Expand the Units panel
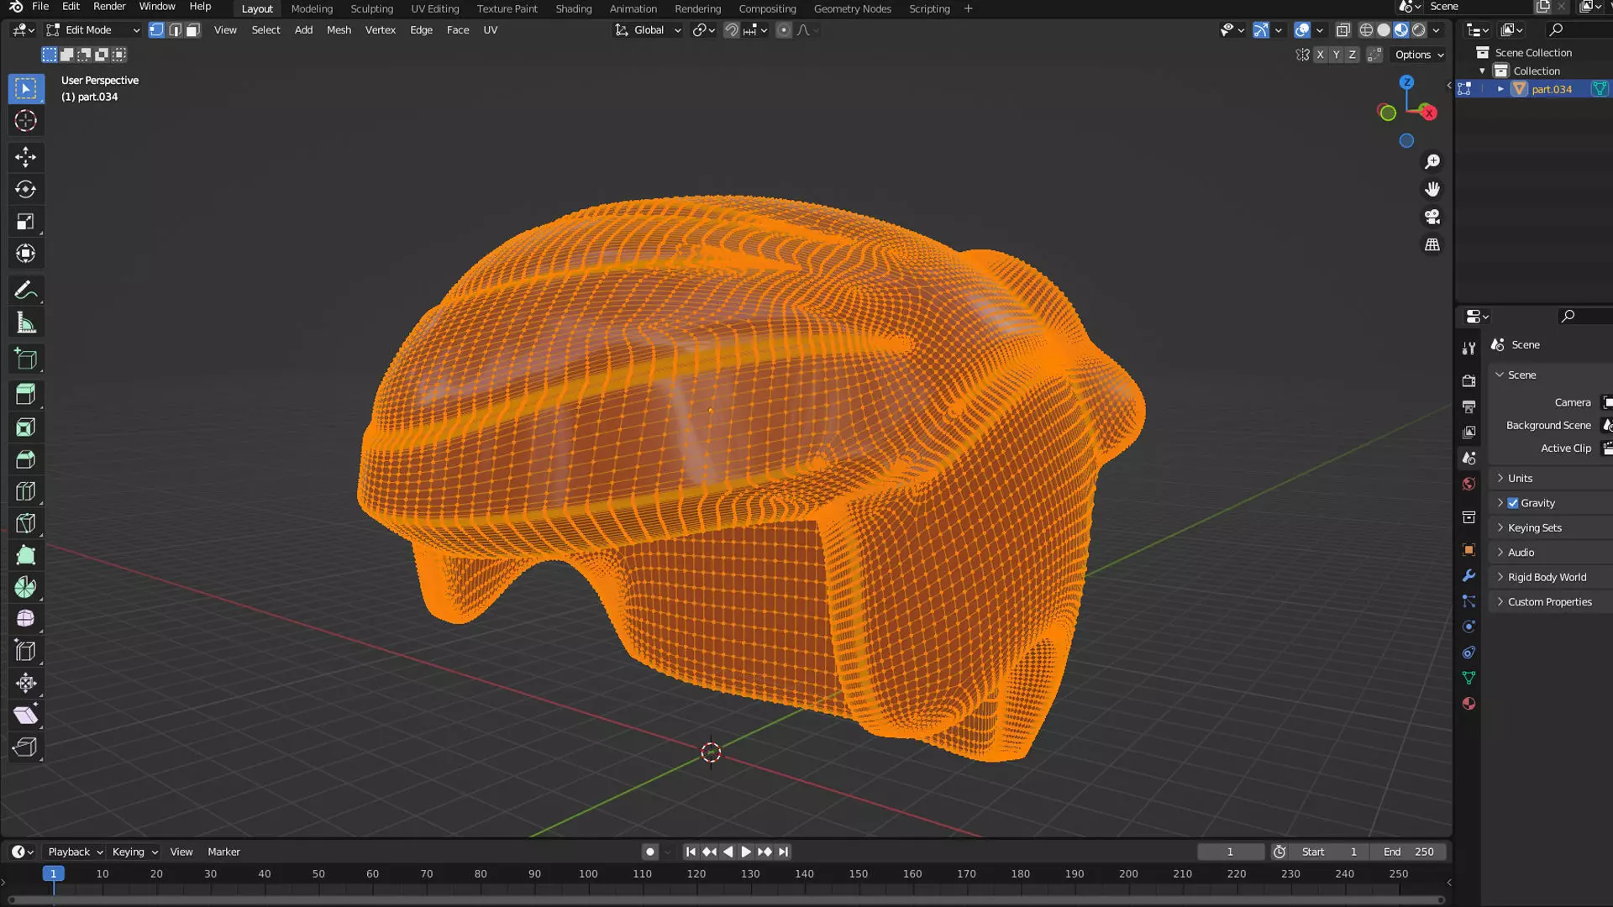The image size is (1613, 907). coord(1520,478)
